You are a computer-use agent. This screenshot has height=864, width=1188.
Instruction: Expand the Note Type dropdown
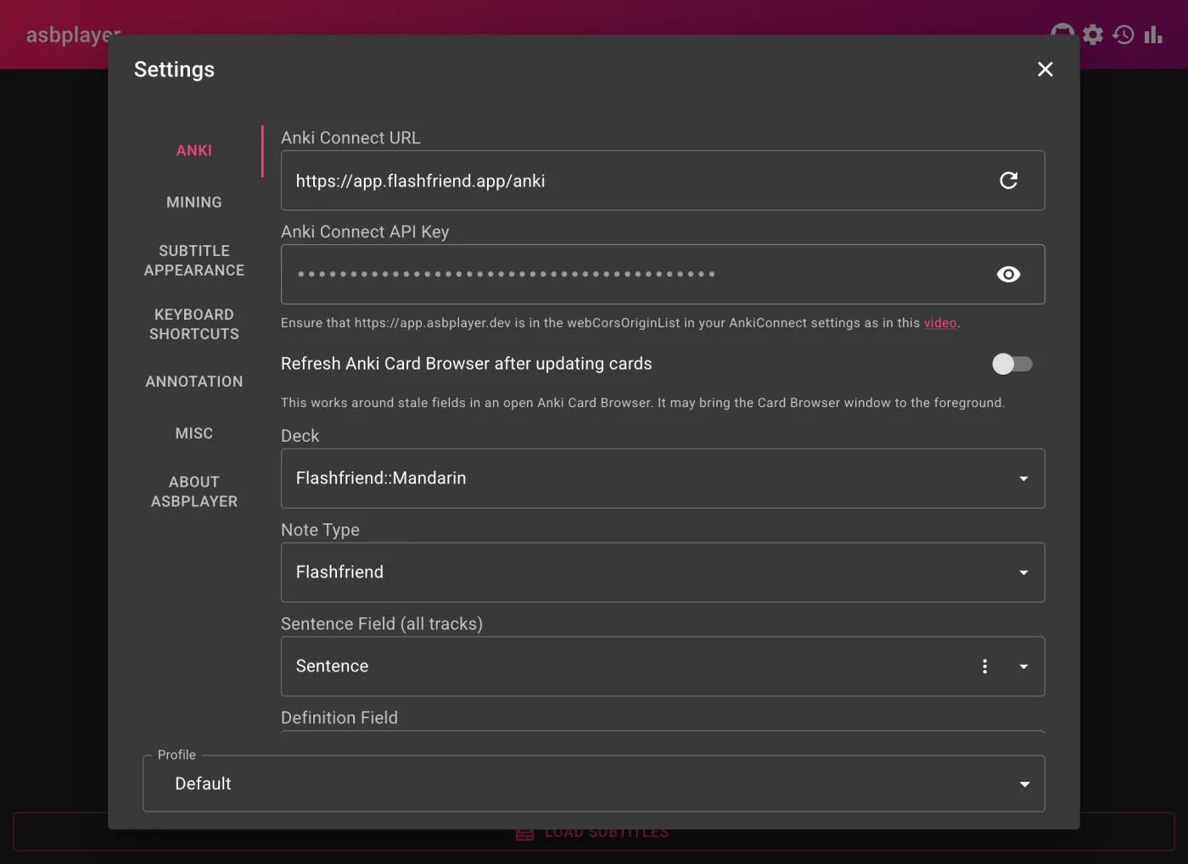[x=1023, y=573]
